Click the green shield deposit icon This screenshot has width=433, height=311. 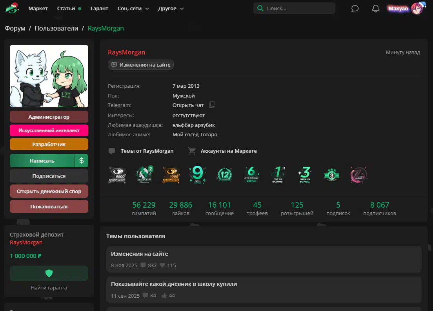click(x=49, y=273)
